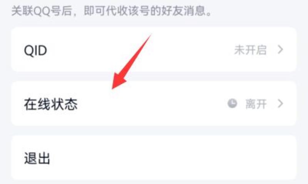The width and height of the screenshot is (308, 184).
Task: Tap the chevron arrow in the 在线状态 row
Action: pos(281,103)
